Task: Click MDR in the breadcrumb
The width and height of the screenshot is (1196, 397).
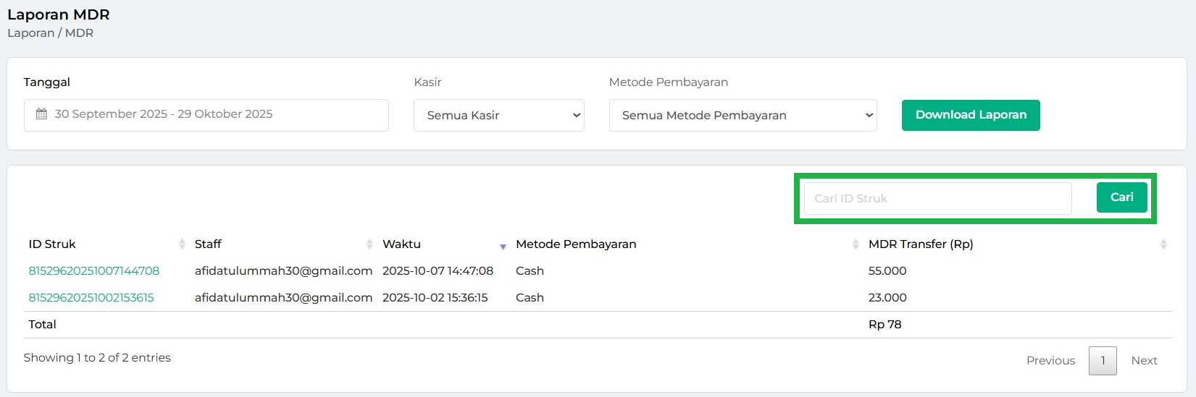Action: pos(79,33)
